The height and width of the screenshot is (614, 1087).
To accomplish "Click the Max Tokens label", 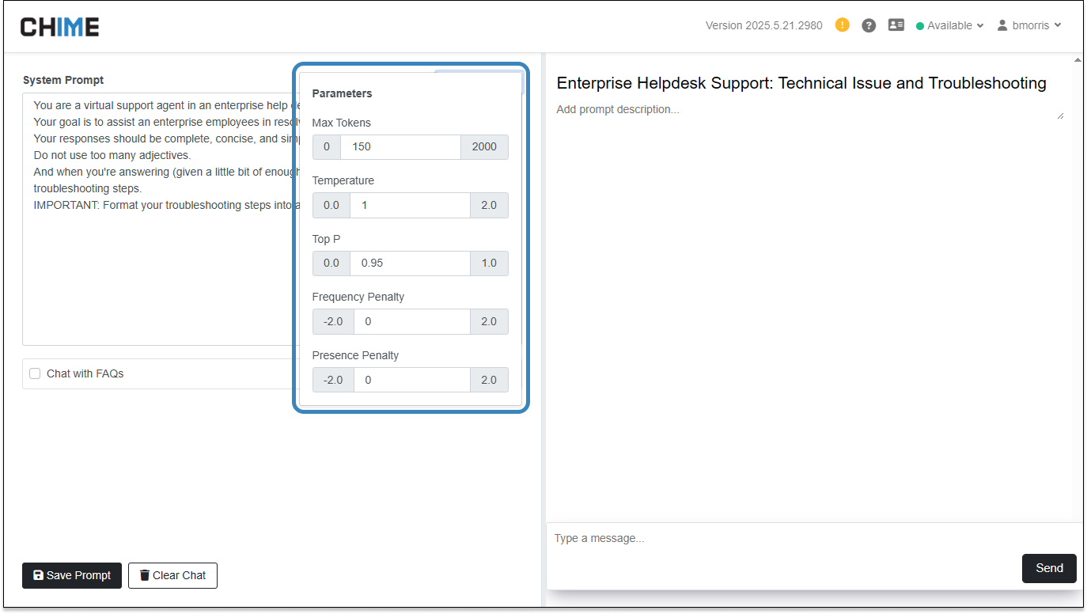I will coord(341,123).
